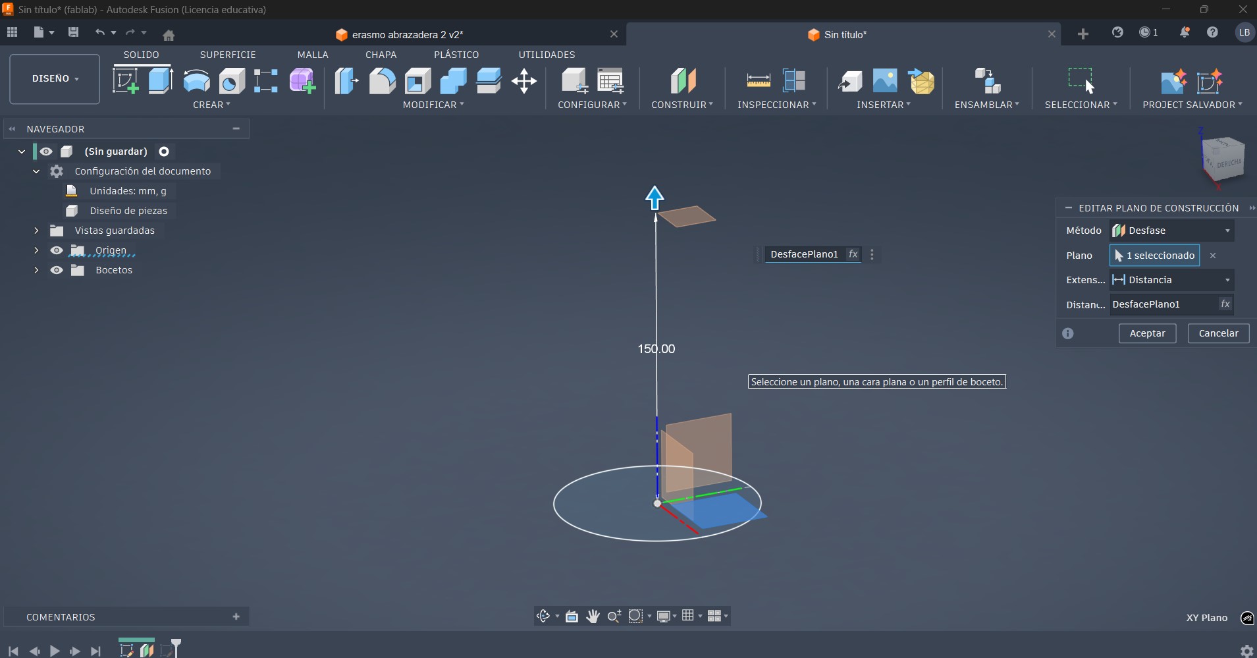Screen dimensions: 1257x658
Task: Click the Ensamblar components icon
Action: [x=987, y=81]
